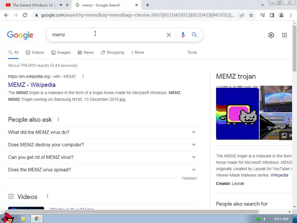Click the Feedback link
The image size is (297, 223).
click(189, 178)
